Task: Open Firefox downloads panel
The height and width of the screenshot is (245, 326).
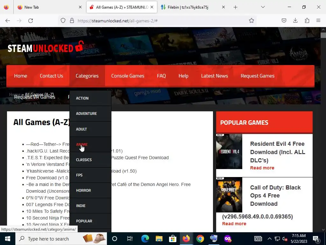Action: 295,20
